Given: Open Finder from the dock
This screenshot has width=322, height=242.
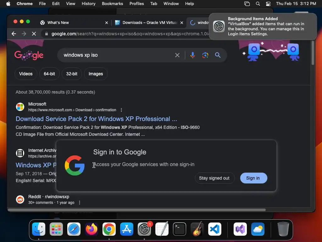Looking at the screenshot, I should pos(39,229).
